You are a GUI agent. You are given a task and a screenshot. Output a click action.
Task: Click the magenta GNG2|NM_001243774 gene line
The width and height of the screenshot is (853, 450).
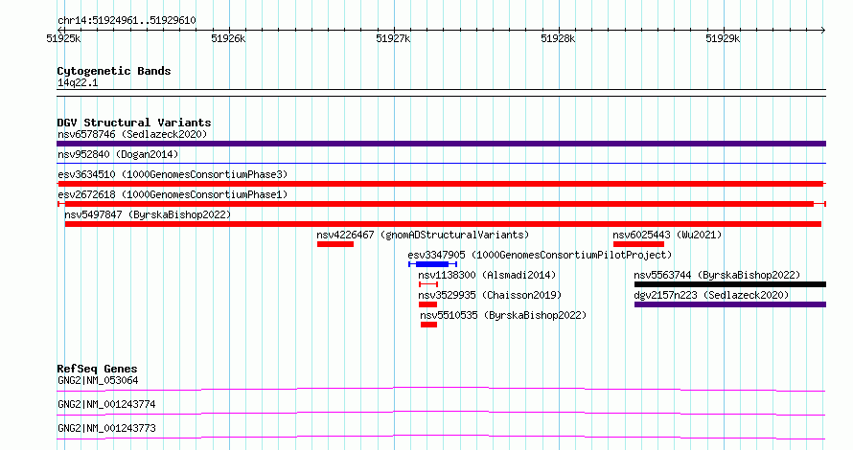coord(441,413)
